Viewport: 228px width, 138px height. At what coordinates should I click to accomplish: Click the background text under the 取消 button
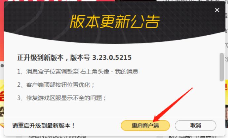(x=193, y=137)
